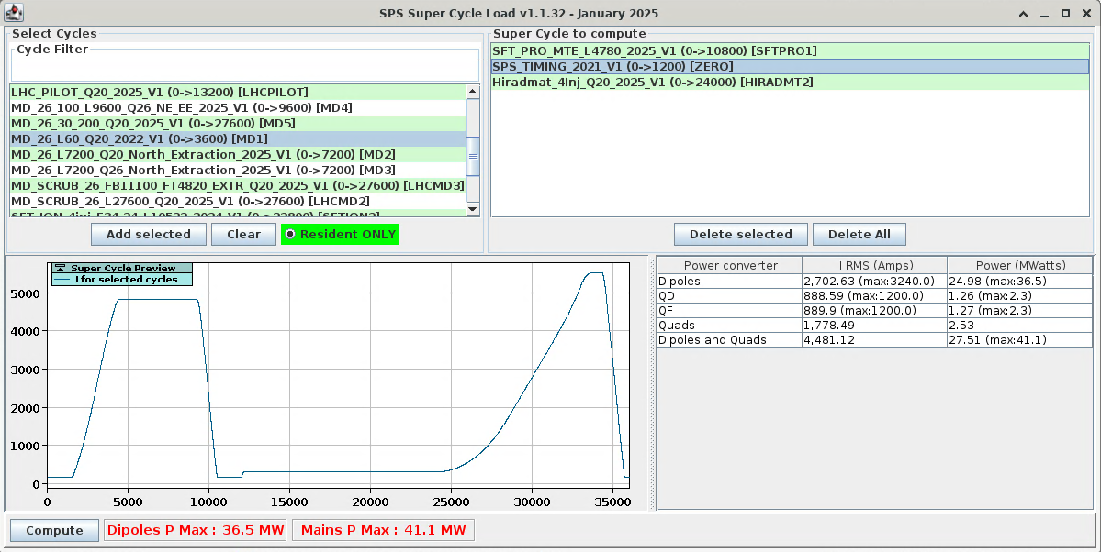Open the window menu icon in title bar
Screen dimensions: 1101x552
pyautogui.click(x=13, y=13)
